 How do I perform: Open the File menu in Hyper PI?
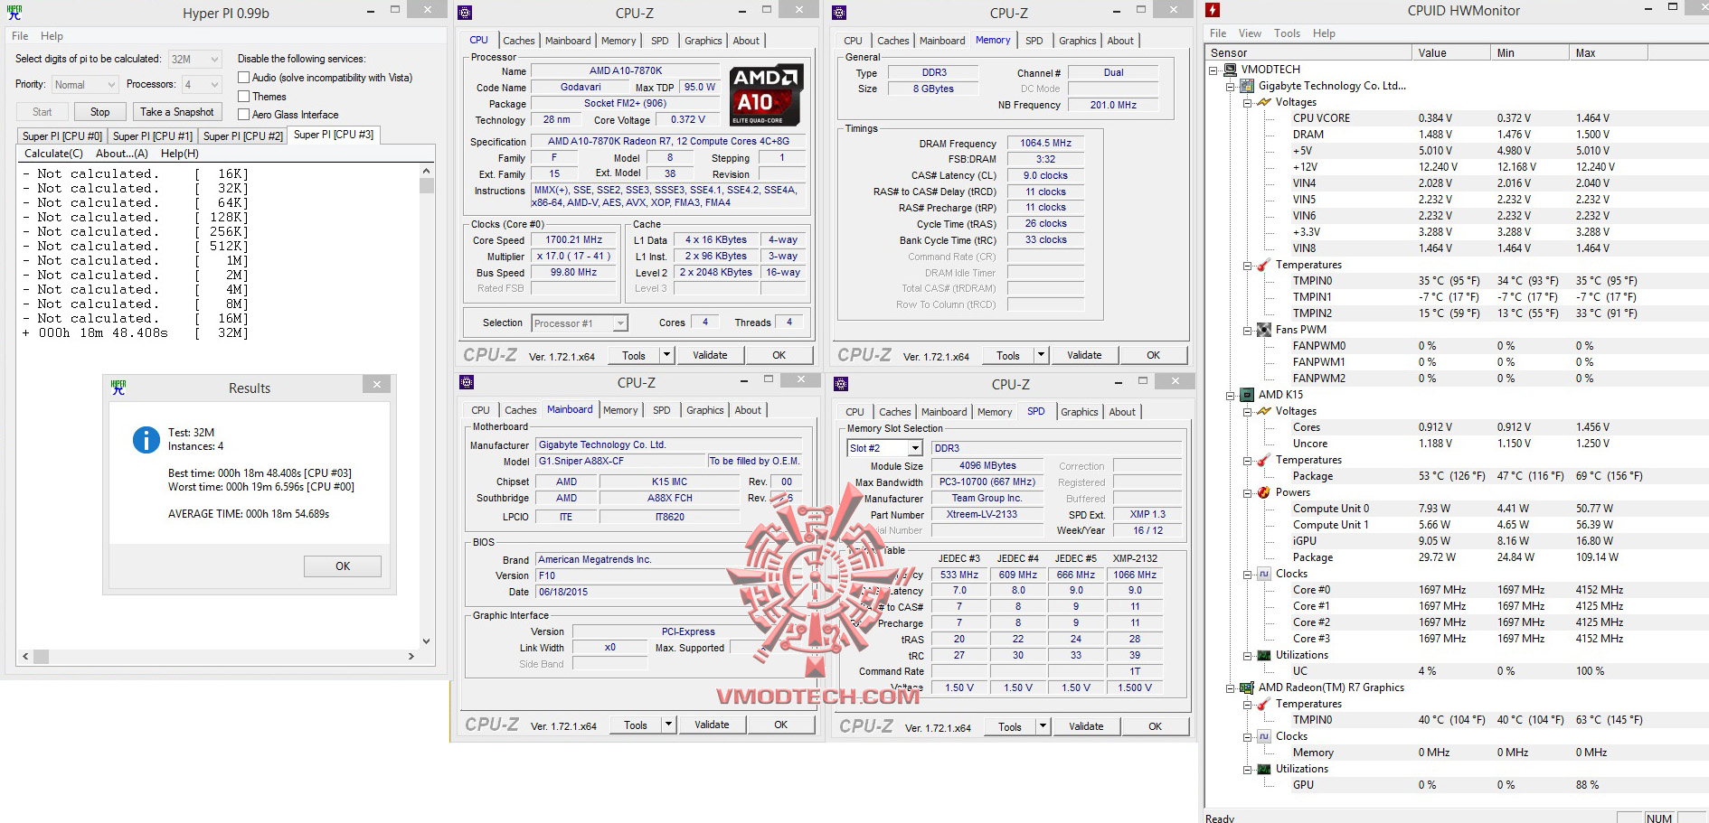pos(20,36)
